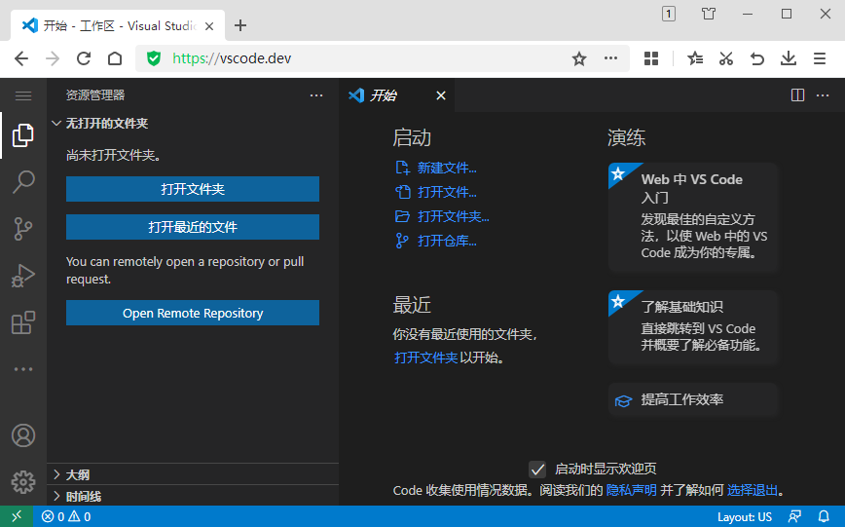Open the Run and Debug view icon
The height and width of the screenshot is (527, 845).
click(x=23, y=276)
